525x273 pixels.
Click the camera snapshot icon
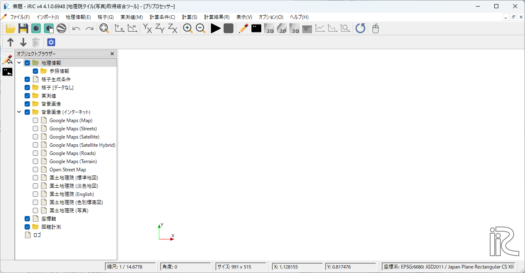pyautogui.click(x=36, y=28)
